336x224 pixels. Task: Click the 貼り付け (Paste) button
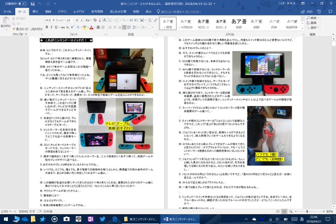6,23
